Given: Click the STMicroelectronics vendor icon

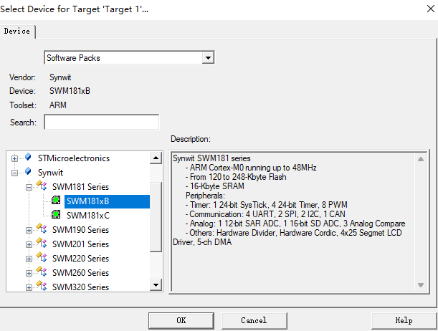Looking at the screenshot, I should point(28,158).
